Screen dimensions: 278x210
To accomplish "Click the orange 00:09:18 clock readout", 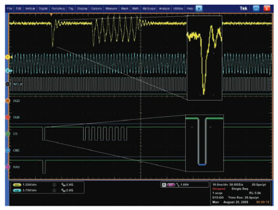I will [263, 202].
